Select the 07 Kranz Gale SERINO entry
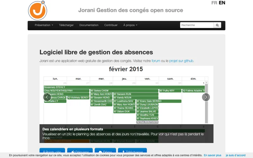Screen dimensions: 253x158 159,101
